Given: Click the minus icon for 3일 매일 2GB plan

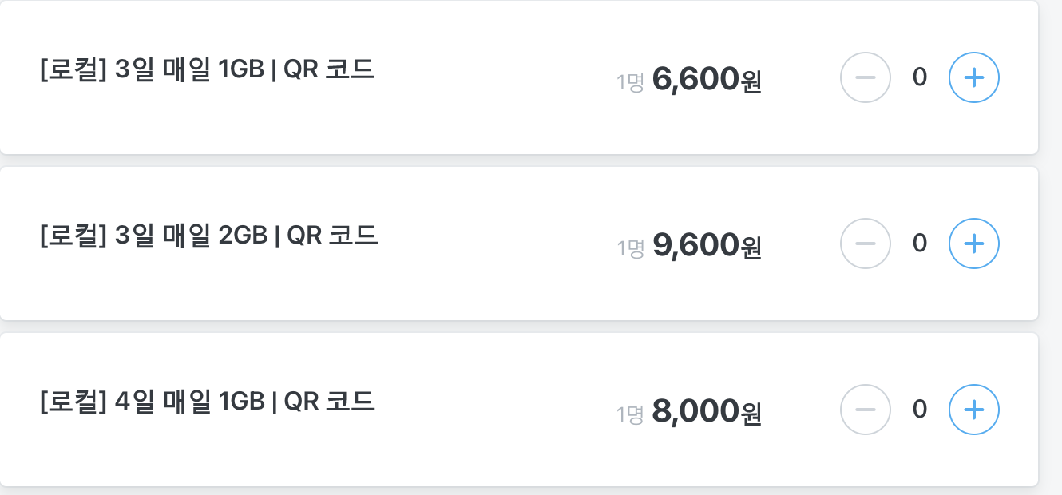Looking at the screenshot, I should point(866,244).
